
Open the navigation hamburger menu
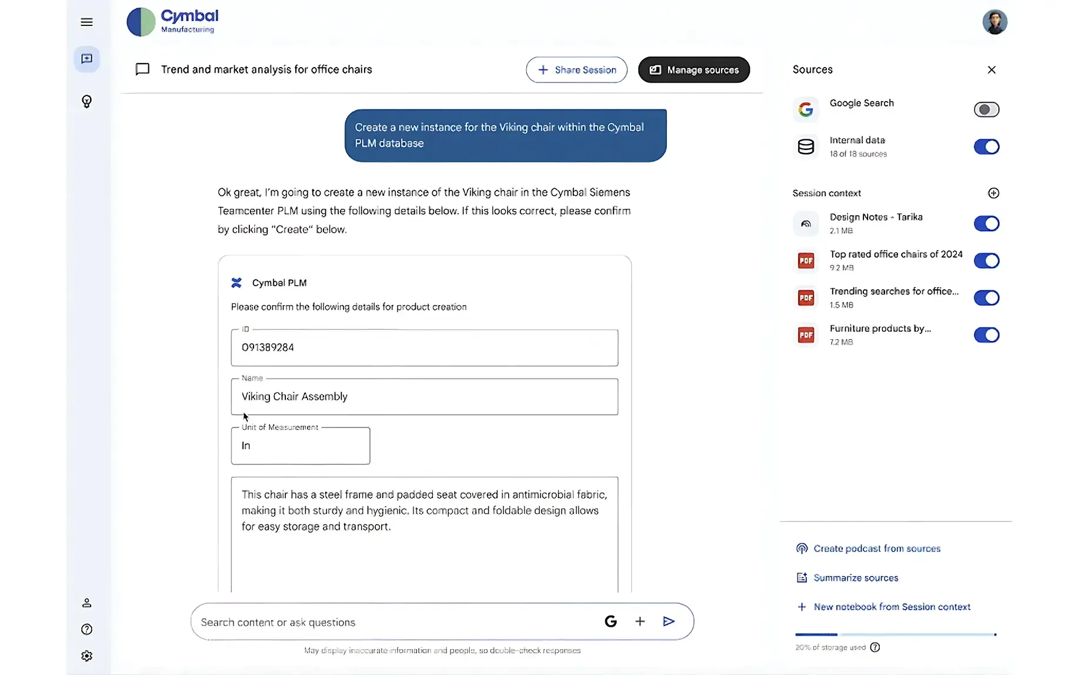[86, 22]
